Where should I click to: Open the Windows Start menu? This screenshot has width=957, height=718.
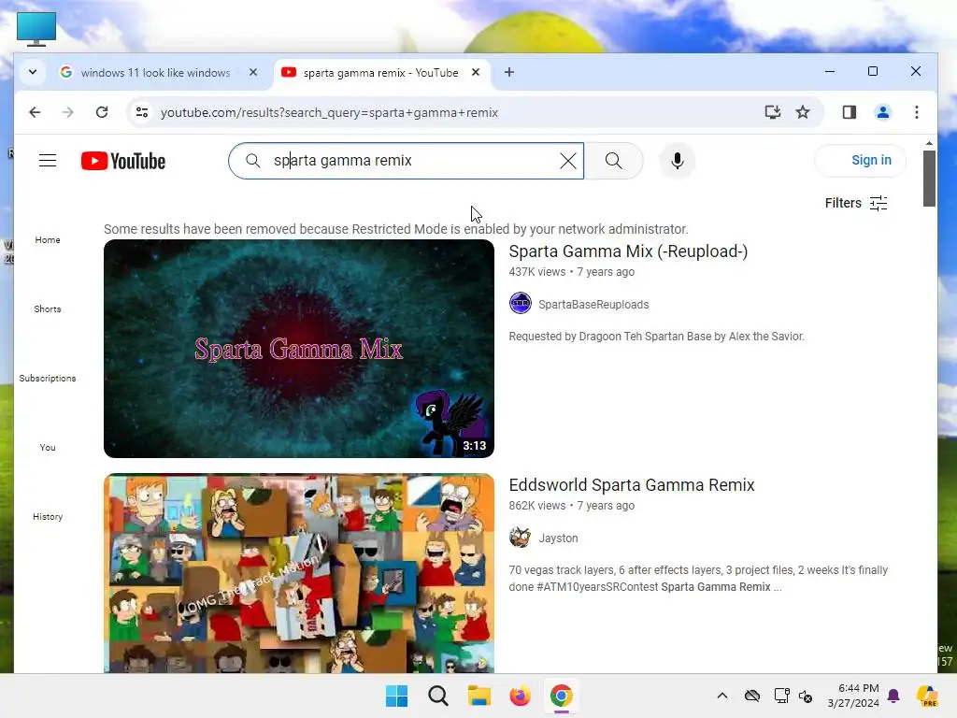tap(396, 696)
